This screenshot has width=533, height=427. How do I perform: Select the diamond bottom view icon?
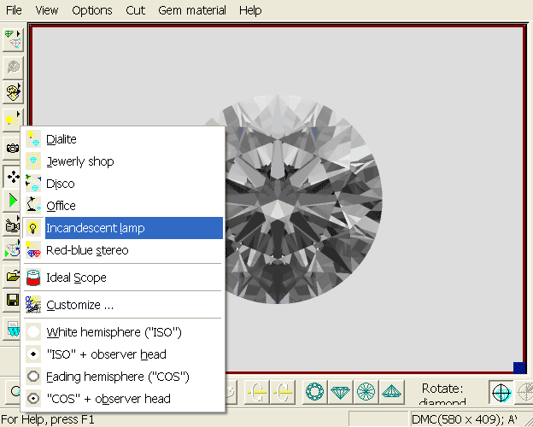pyautogui.click(x=365, y=392)
